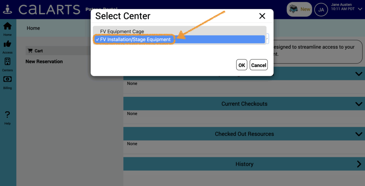365x186 pixels.
Task: Open Centers building icon
Action: point(7,62)
